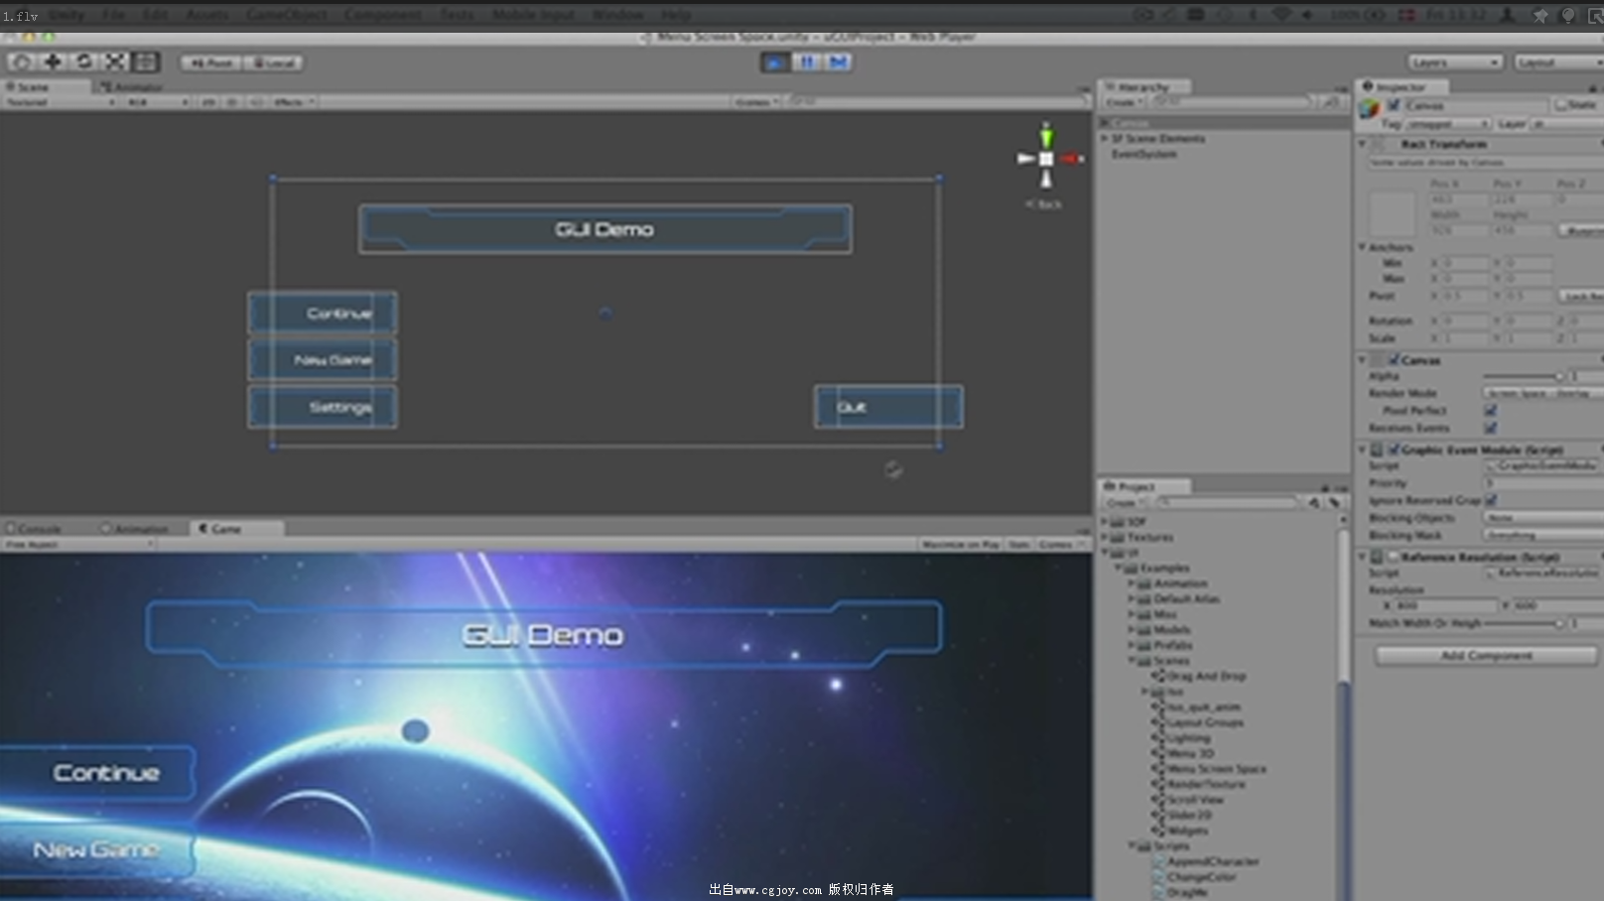This screenshot has height=901, width=1604.
Task: Toggle the Stats button in Game view
Action: (x=1019, y=545)
